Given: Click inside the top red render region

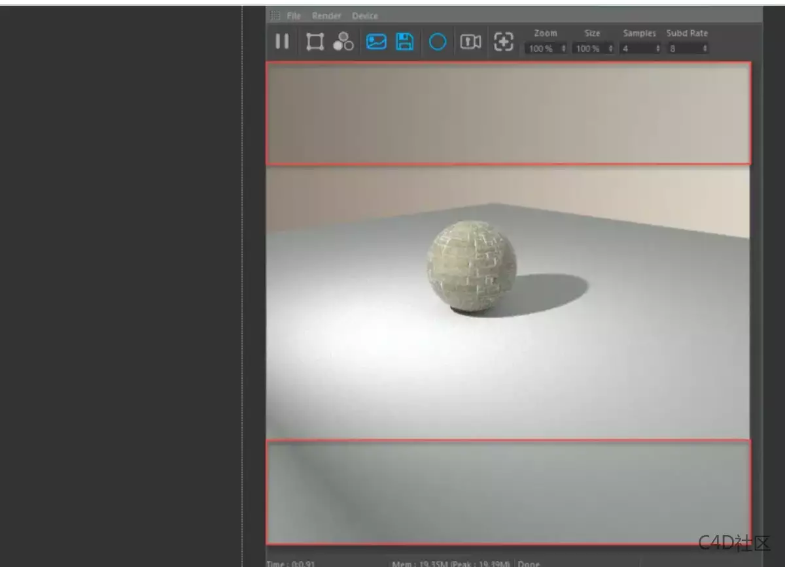Looking at the screenshot, I should pyautogui.click(x=507, y=112).
